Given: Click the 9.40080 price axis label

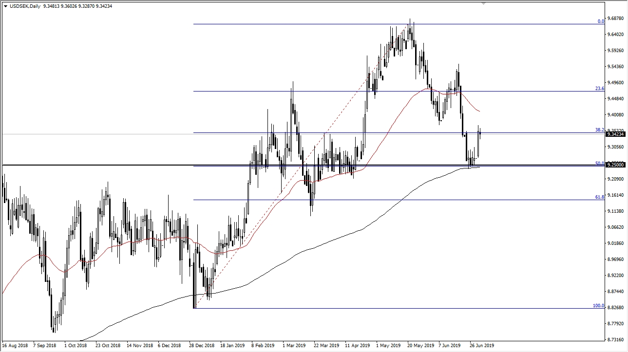Looking at the screenshot, I should [x=616, y=115].
